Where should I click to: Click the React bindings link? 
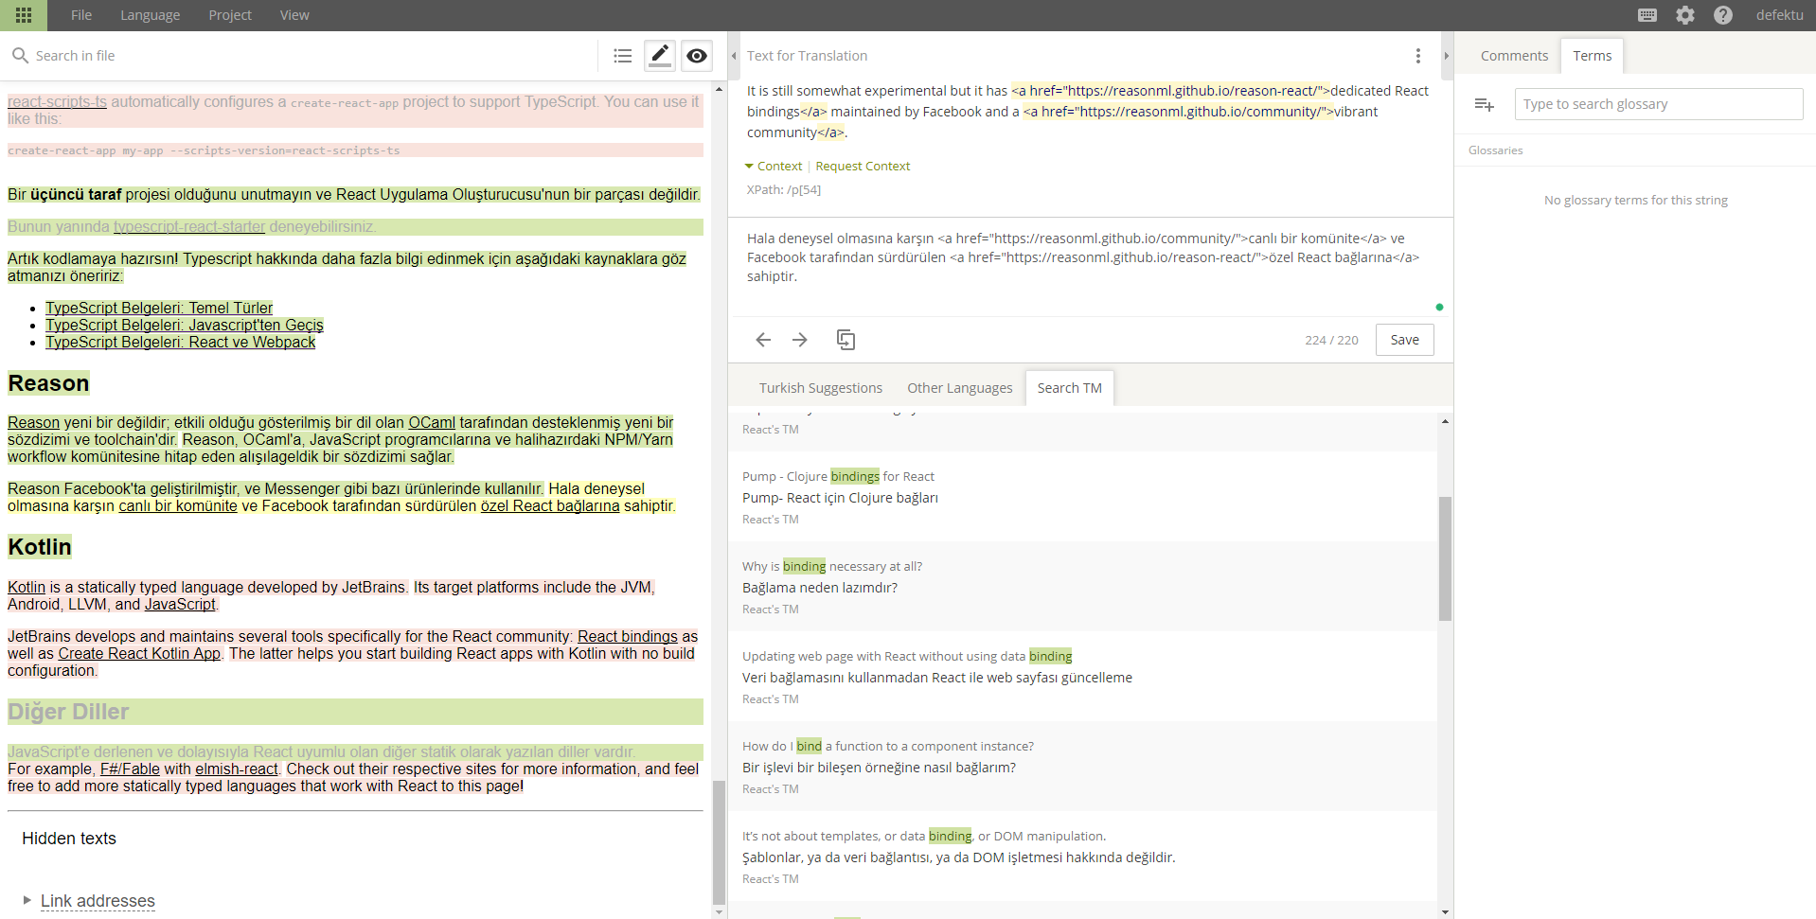coord(628,637)
